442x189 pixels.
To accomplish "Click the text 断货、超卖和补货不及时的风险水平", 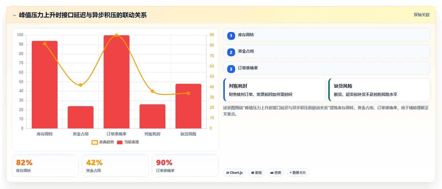I will coord(366,94).
